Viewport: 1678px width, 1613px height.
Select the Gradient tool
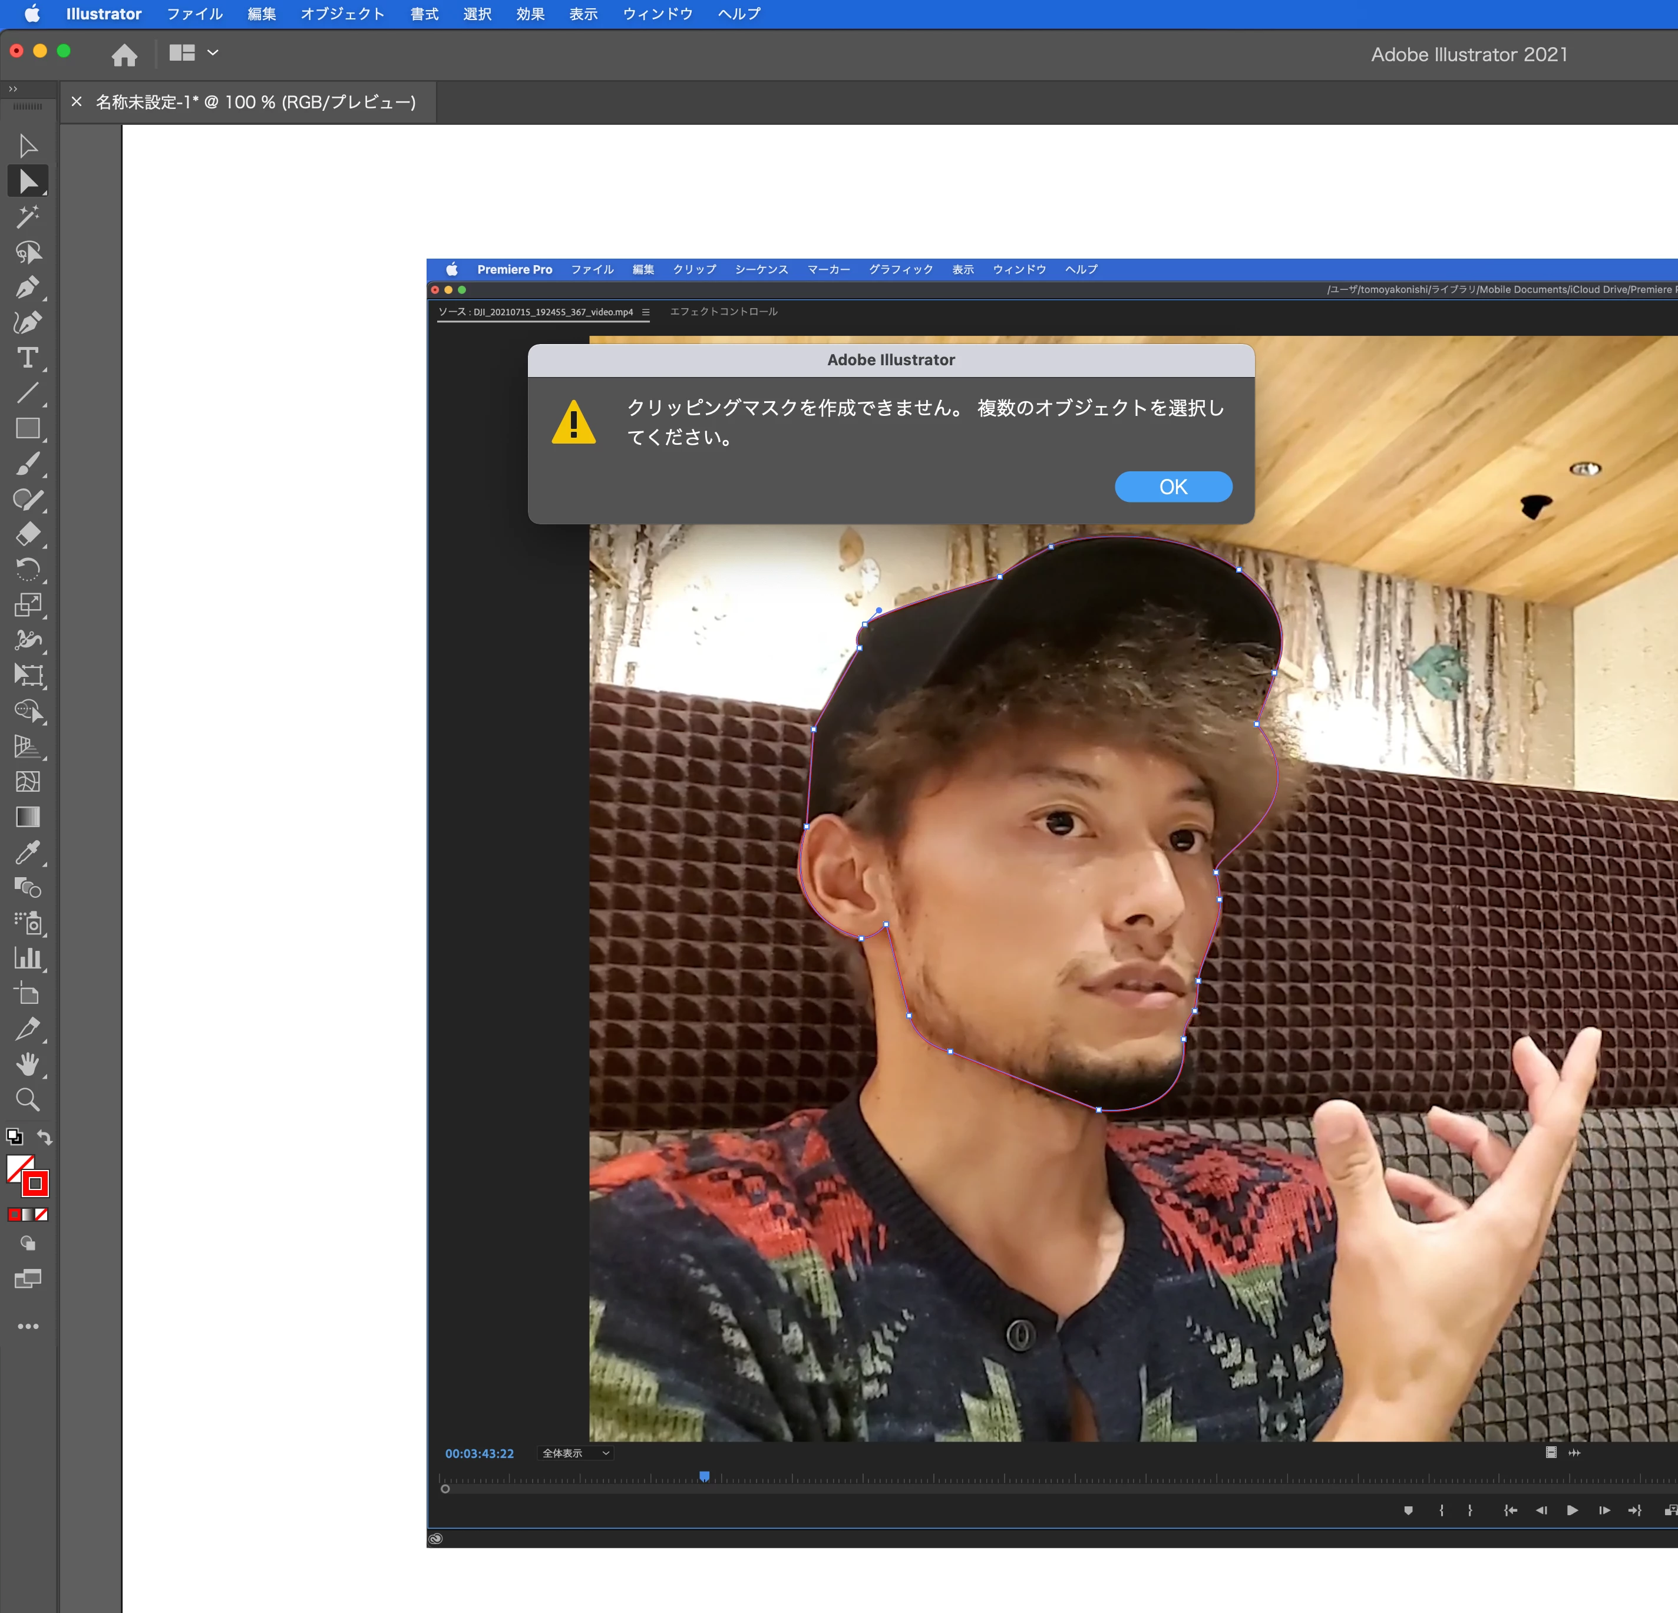pyautogui.click(x=27, y=817)
